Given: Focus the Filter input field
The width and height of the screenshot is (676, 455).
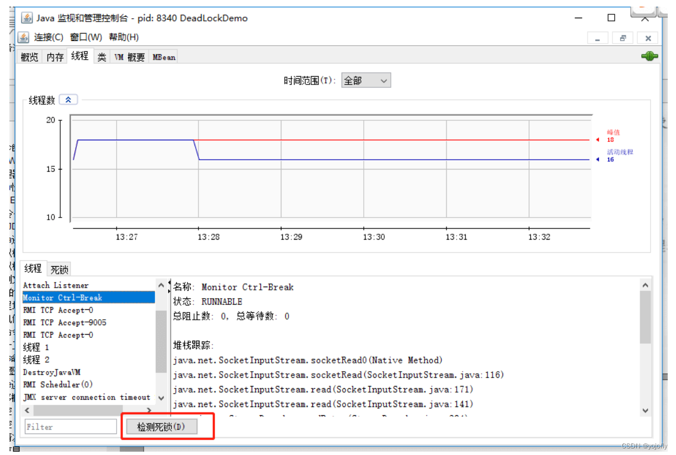Looking at the screenshot, I should [71, 427].
